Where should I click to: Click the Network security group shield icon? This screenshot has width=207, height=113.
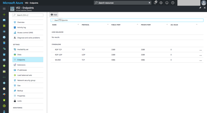[15, 80]
